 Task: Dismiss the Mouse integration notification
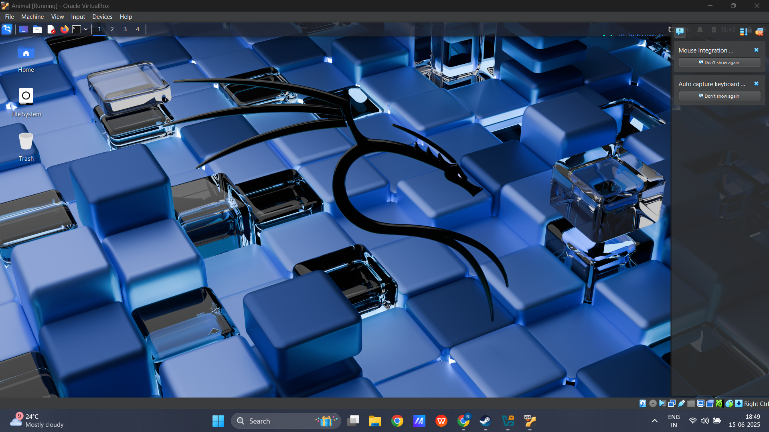pos(756,50)
